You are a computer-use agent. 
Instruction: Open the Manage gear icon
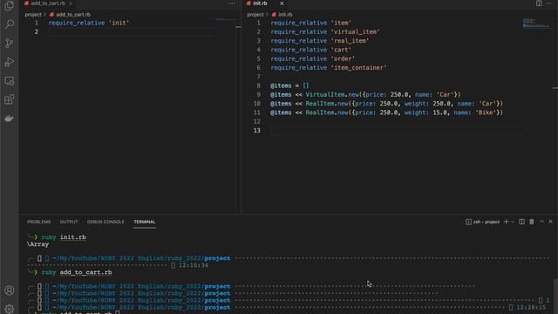10,309
